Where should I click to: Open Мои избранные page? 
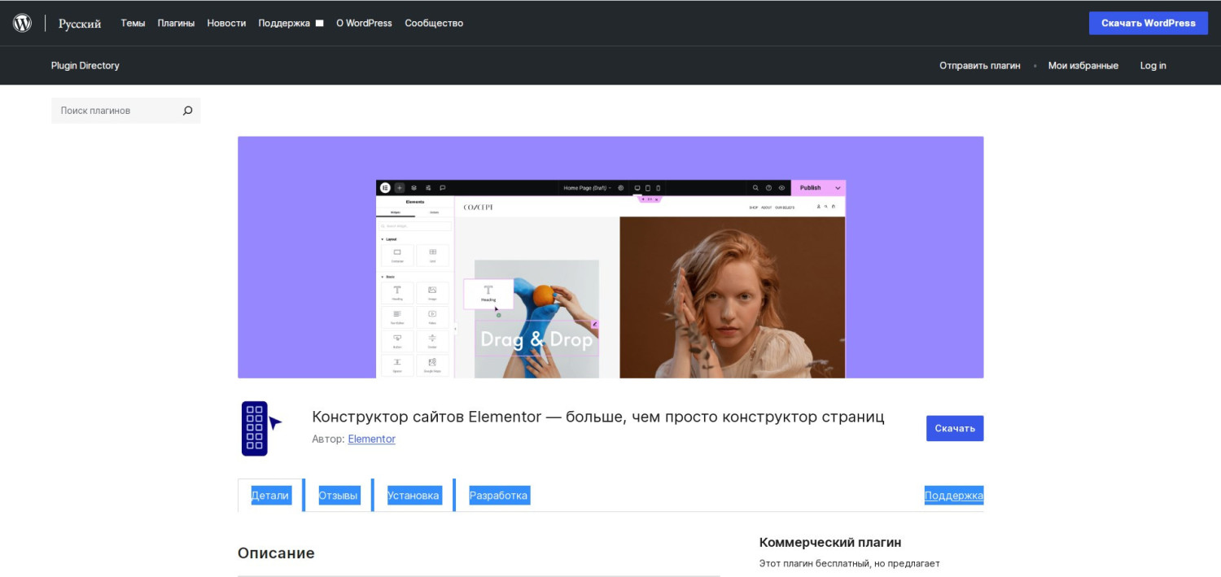click(1083, 65)
